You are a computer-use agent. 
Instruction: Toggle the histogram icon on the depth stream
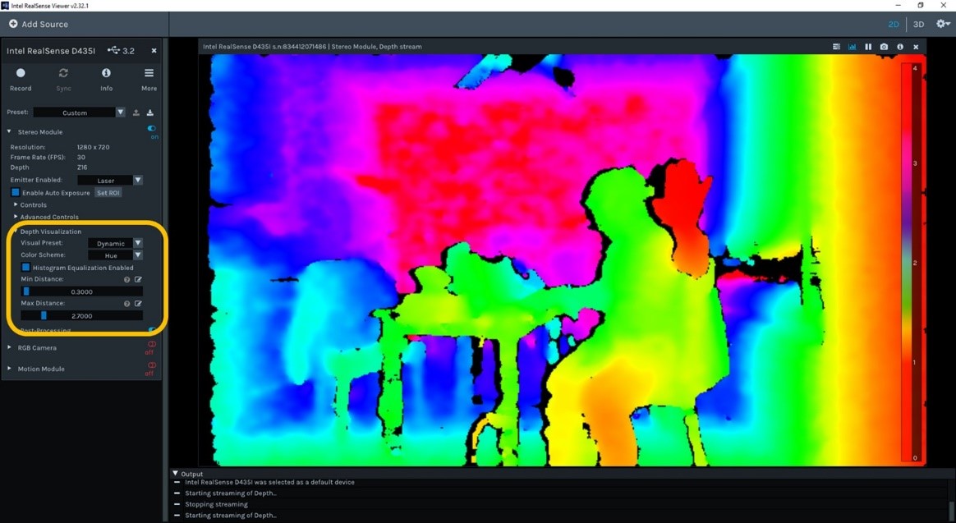[x=852, y=47]
